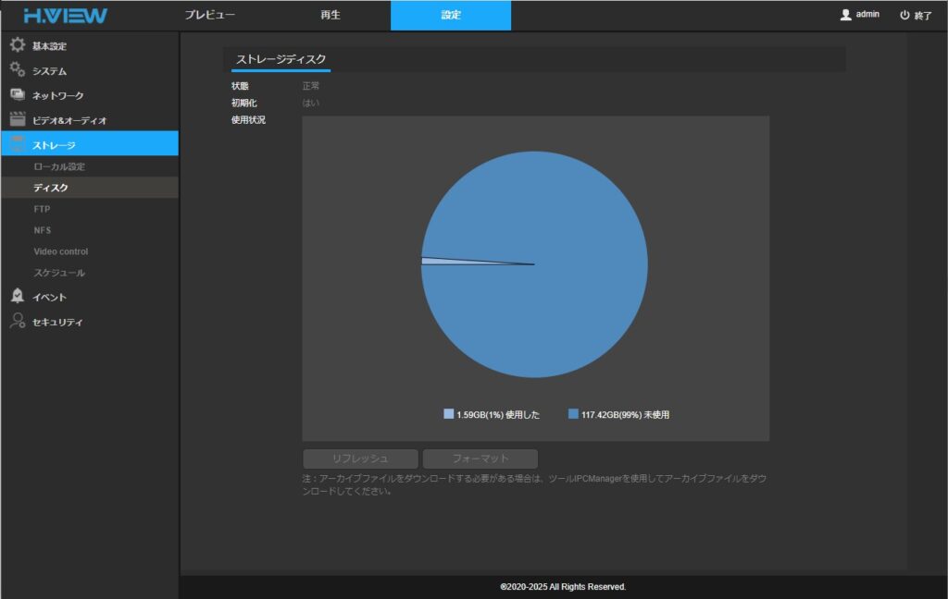The image size is (948, 599).
Task: Click the 基本設定 gear icon
Action: [x=18, y=44]
